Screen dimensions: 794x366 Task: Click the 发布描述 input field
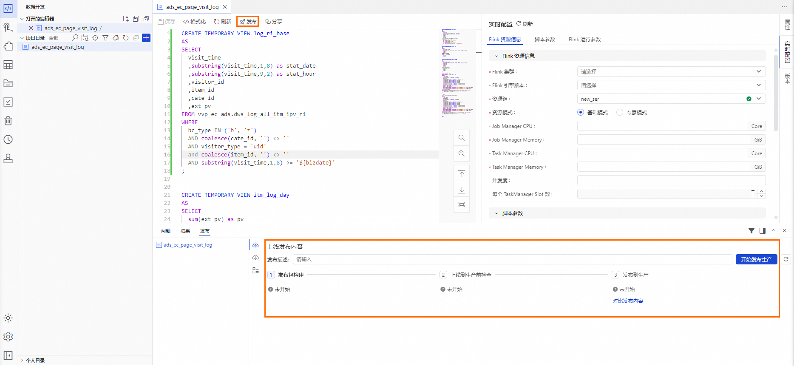(512, 259)
